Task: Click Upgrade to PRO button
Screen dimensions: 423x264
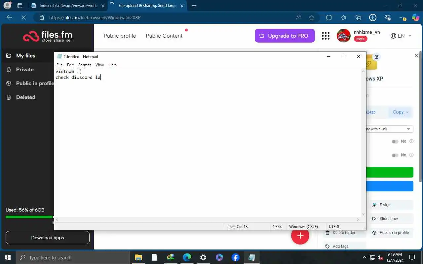Action: click(x=285, y=36)
